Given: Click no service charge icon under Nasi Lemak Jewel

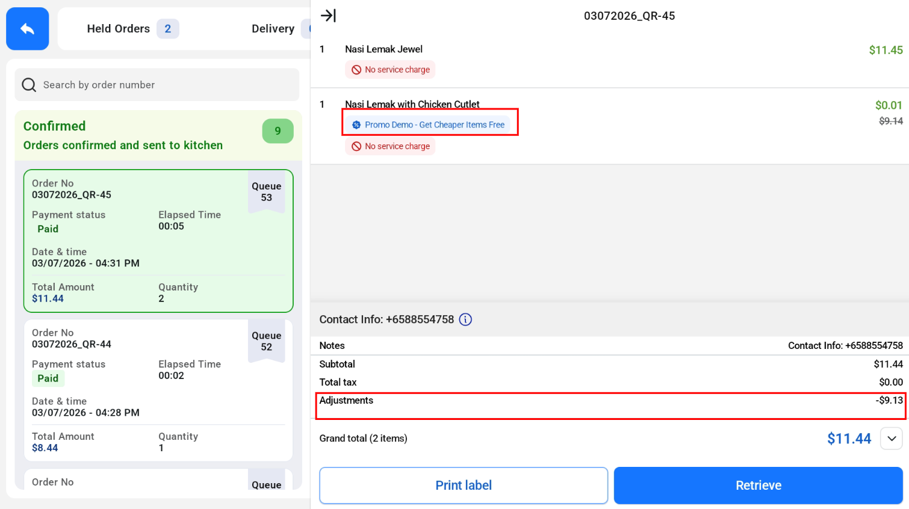Looking at the screenshot, I should click(x=356, y=70).
